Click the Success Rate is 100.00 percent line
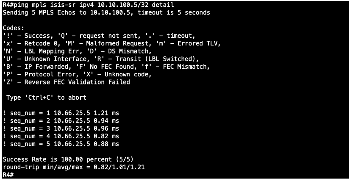The width and height of the screenshot is (350, 179). click(x=68, y=159)
